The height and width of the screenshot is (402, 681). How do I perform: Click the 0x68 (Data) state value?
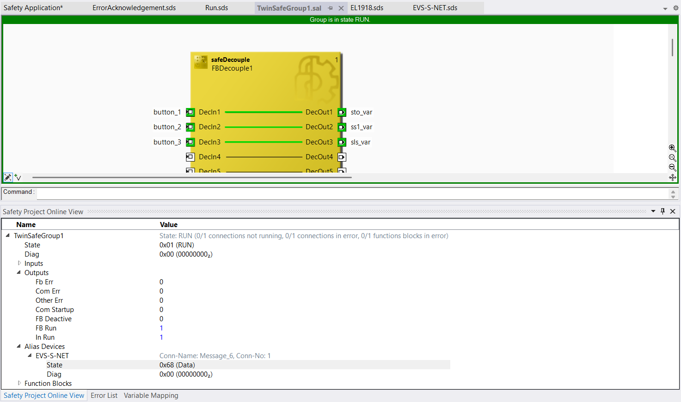(x=177, y=365)
